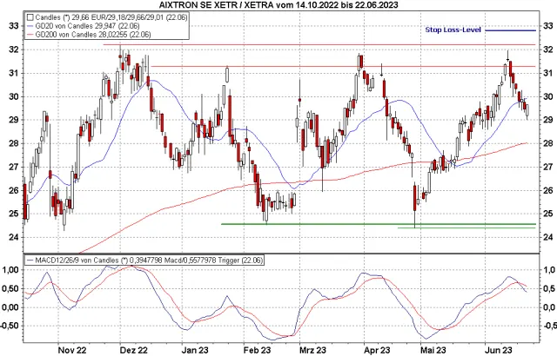Click the -0,50 MACD label on left axis
Viewport: 557px width, 356px height.
pos(10,326)
